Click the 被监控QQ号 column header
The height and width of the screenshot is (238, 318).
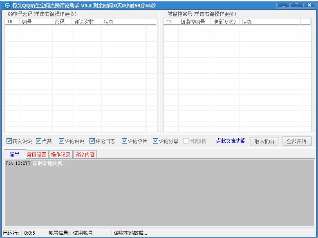(195, 22)
